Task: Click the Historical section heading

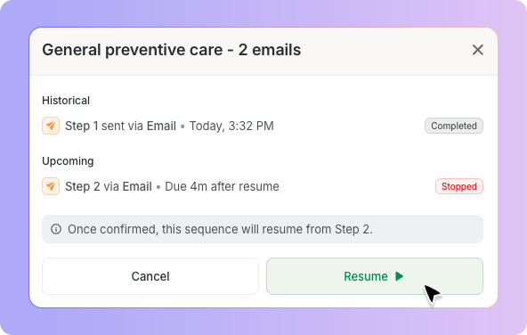Action: [x=66, y=101]
